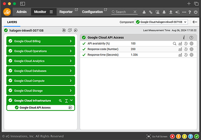Click the bell clock icon beside halogen-inkwell-307108
201x140 pixels.
click(64, 30)
